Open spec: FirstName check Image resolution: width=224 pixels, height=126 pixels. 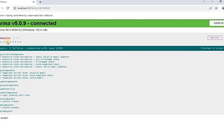[x=28, y=62]
